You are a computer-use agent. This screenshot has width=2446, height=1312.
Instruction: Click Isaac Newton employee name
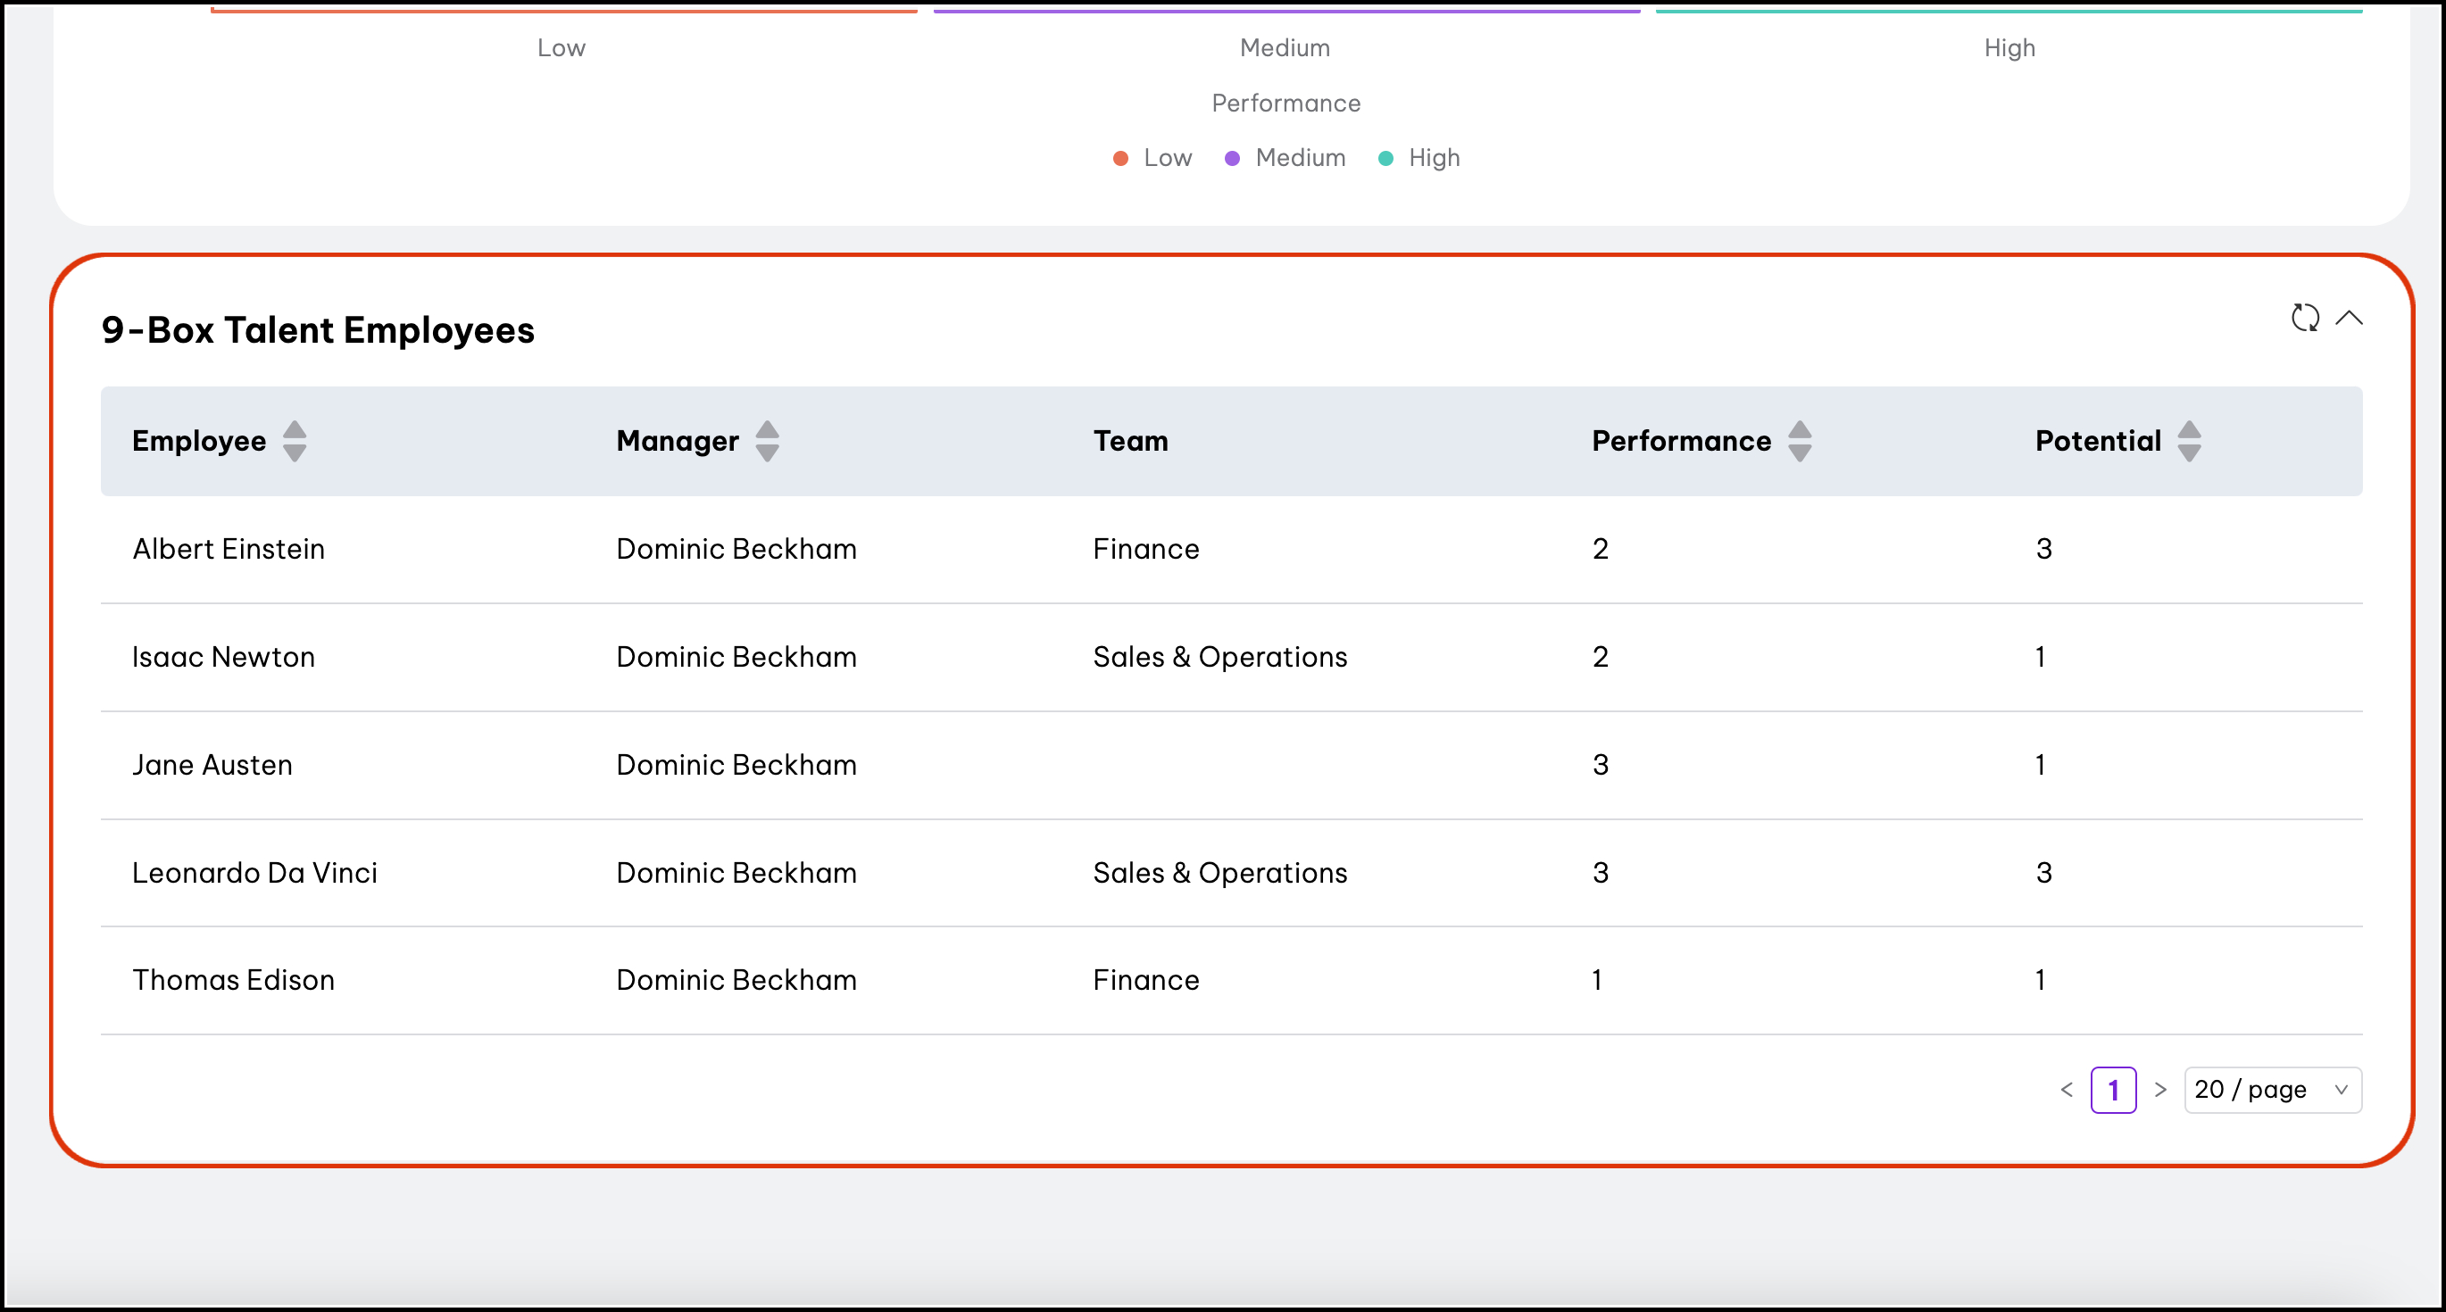pyautogui.click(x=223, y=658)
